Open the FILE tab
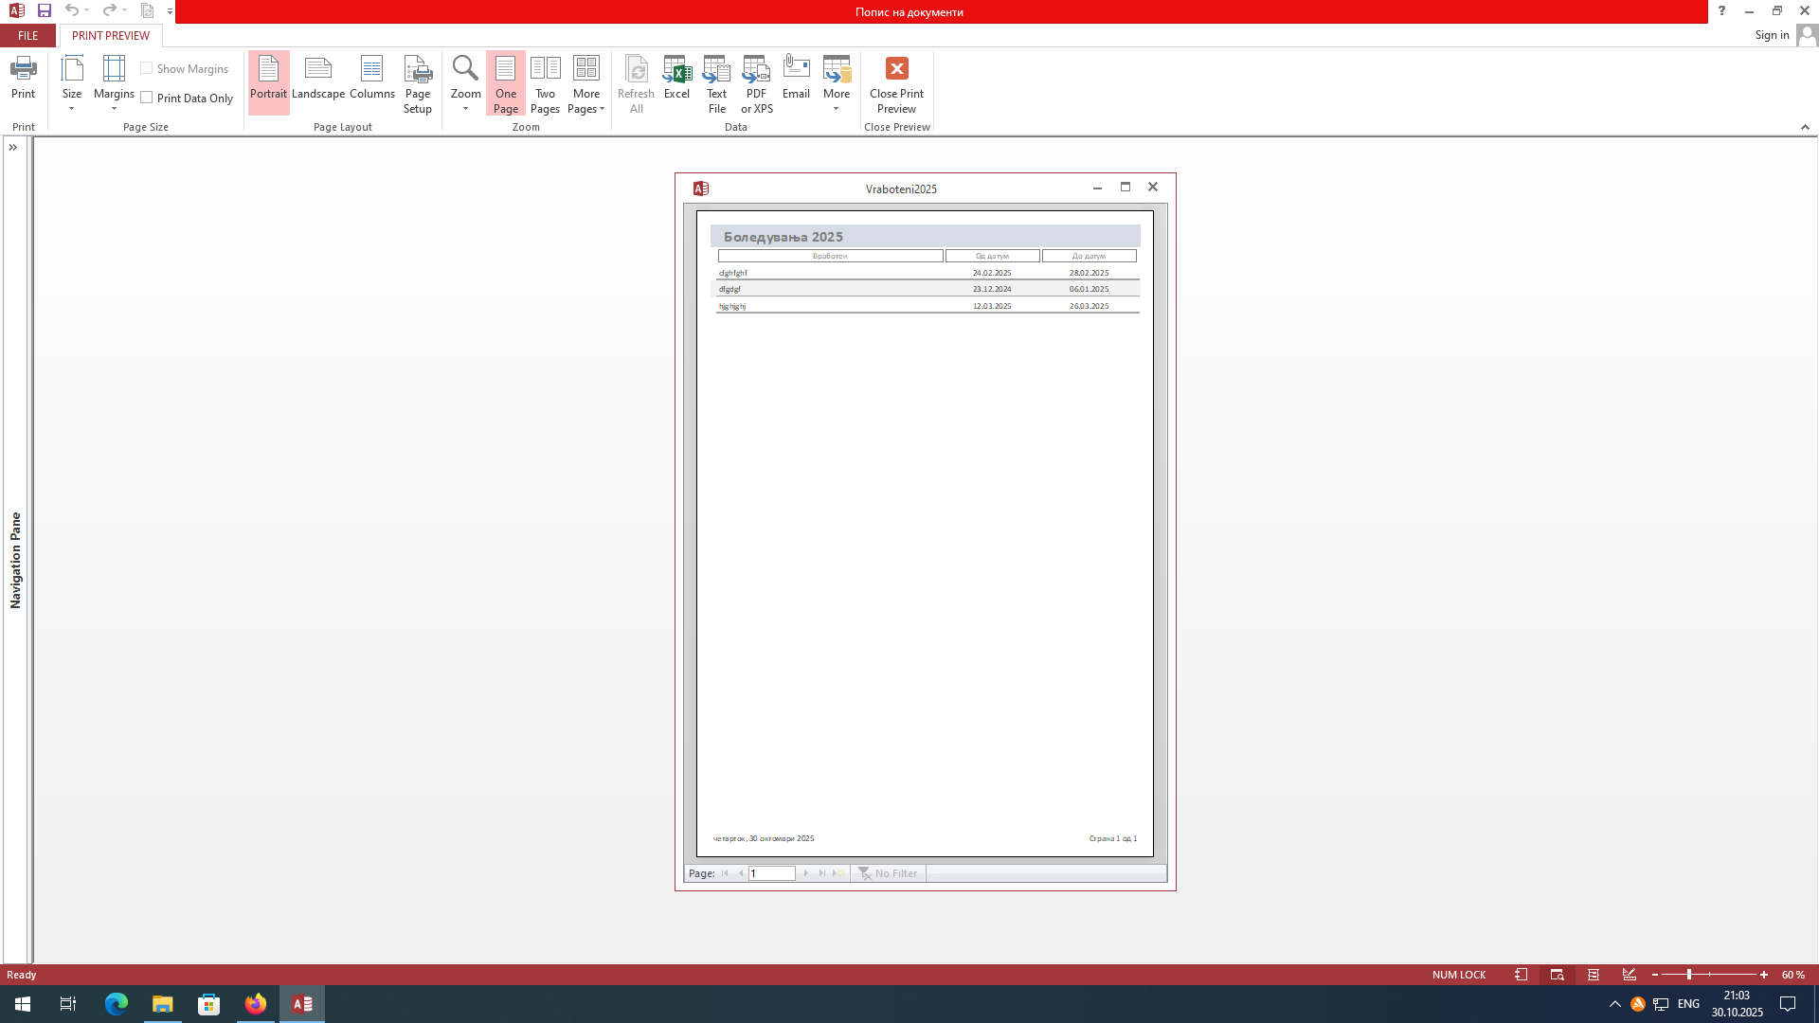Image resolution: width=1819 pixels, height=1023 pixels. click(x=28, y=35)
